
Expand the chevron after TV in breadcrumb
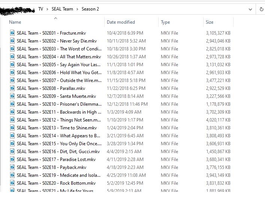47,9
